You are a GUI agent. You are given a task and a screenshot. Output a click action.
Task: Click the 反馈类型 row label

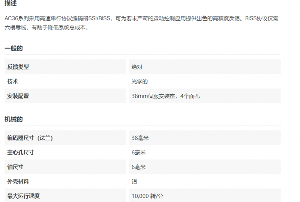click(18, 67)
